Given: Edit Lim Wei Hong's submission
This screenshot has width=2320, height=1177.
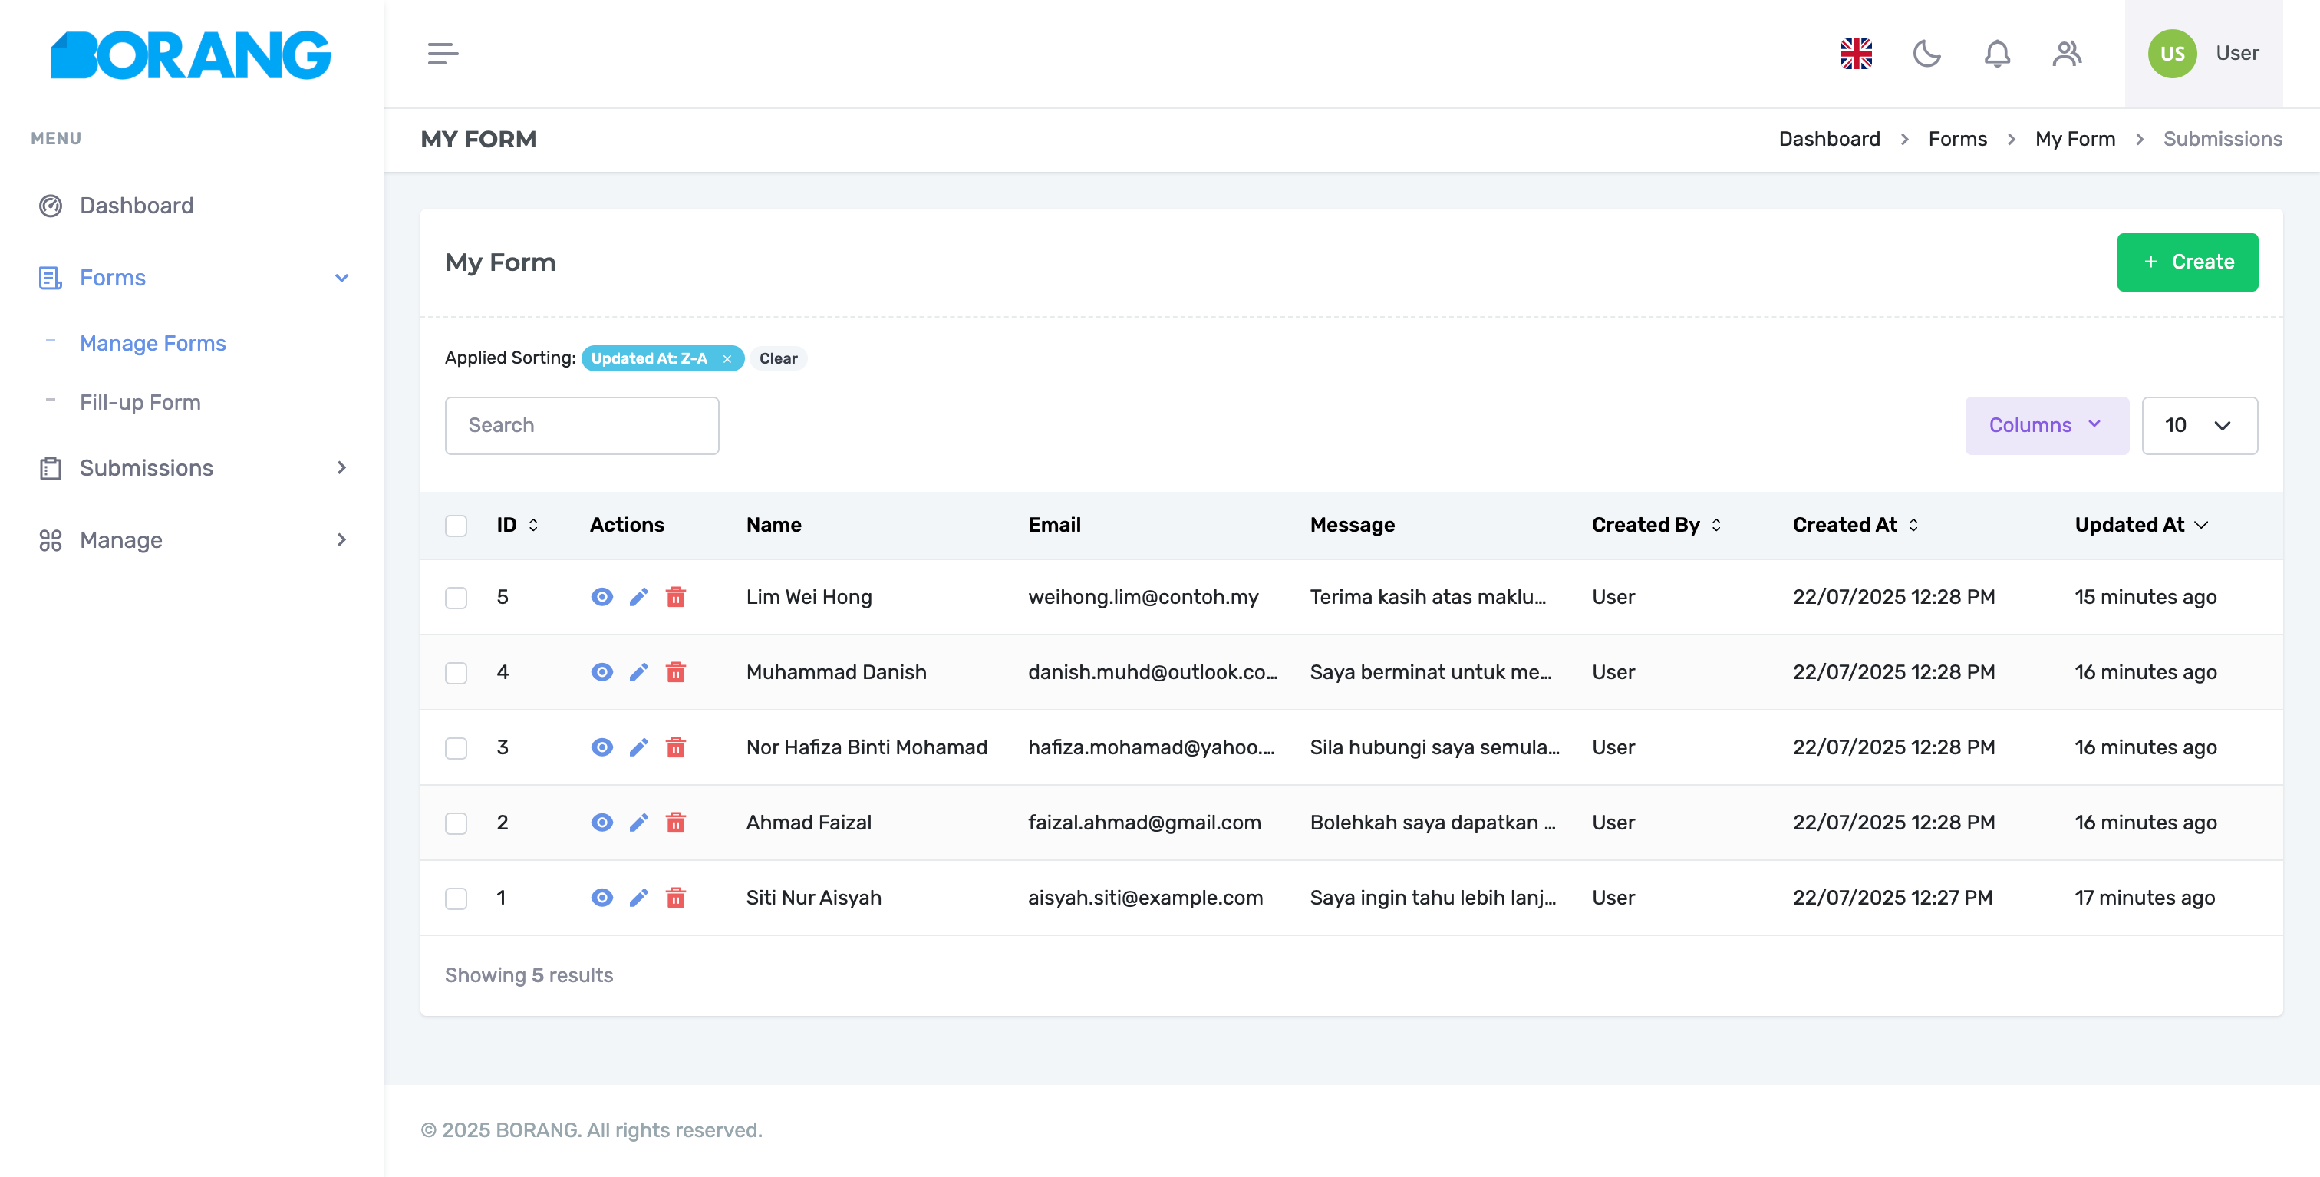Looking at the screenshot, I should click(x=638, y=597).
